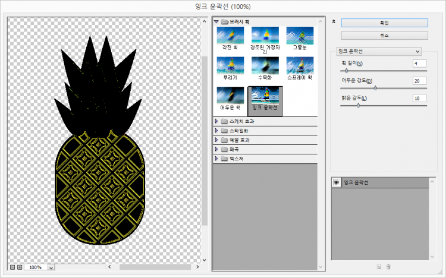Pick the 뿌리기 filter thumbnail
Image resolution: width=446 pixels, height=278 pixels.
(x=230, y=65)
